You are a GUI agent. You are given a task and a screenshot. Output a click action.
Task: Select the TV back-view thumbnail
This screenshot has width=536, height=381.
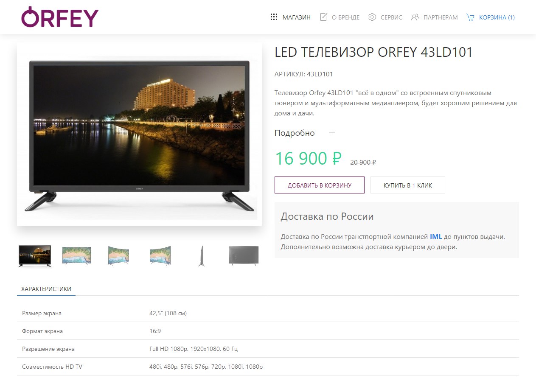pos(244,256)
